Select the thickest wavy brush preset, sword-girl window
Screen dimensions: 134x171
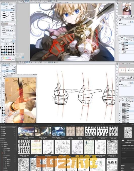8,16
